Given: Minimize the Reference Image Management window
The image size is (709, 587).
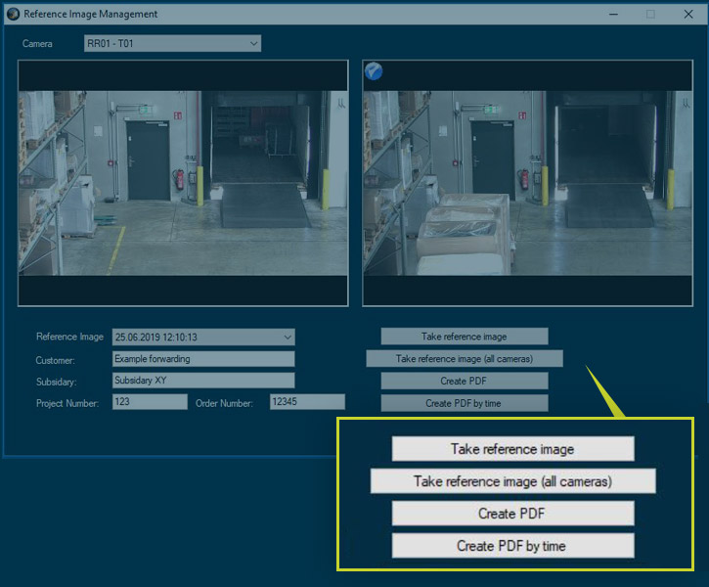Looking at the screenshot, I should pyautogui.click(x=613, y=15).
